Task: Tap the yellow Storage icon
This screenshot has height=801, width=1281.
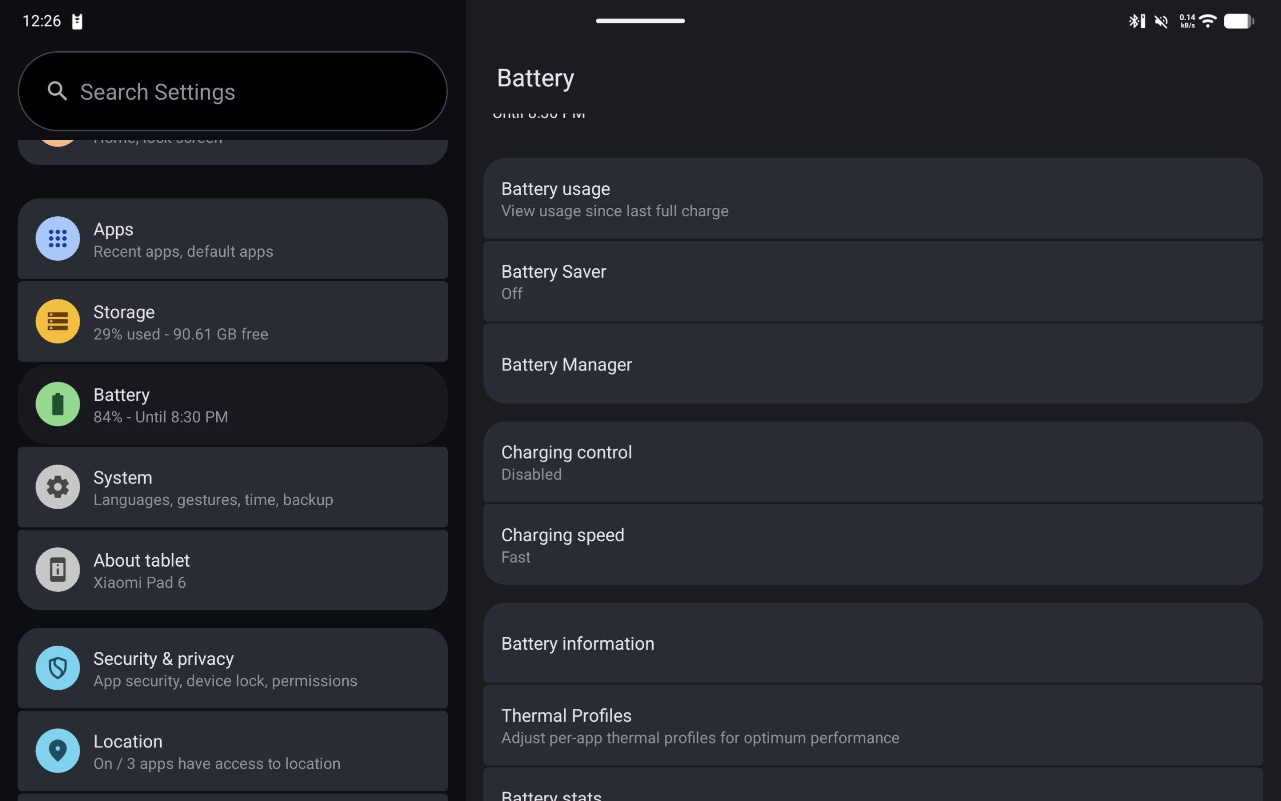Action: pyautogui.click(x=58, y=321)
